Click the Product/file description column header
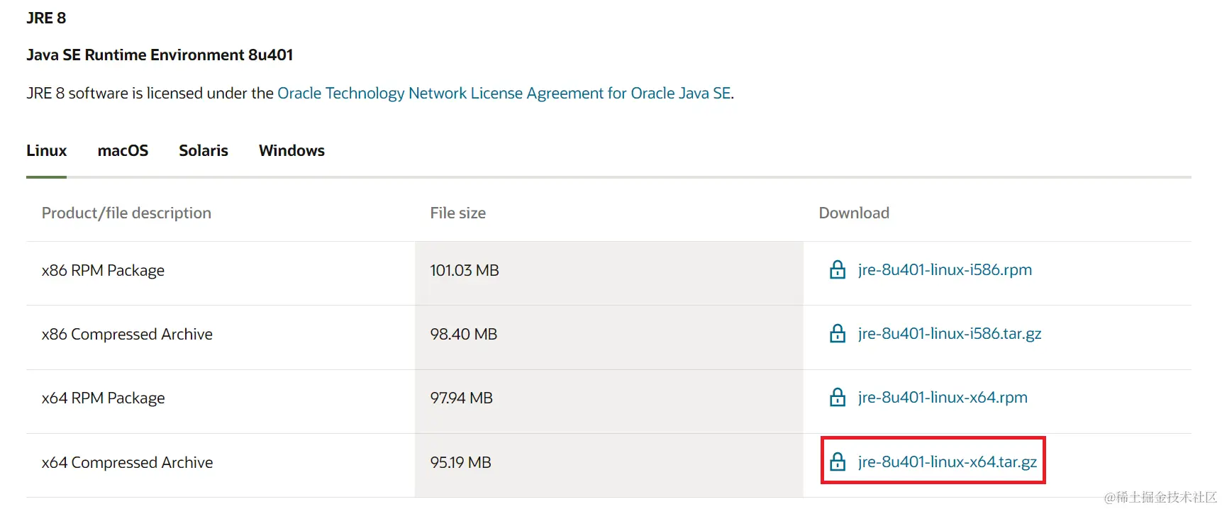 [126, 213]
